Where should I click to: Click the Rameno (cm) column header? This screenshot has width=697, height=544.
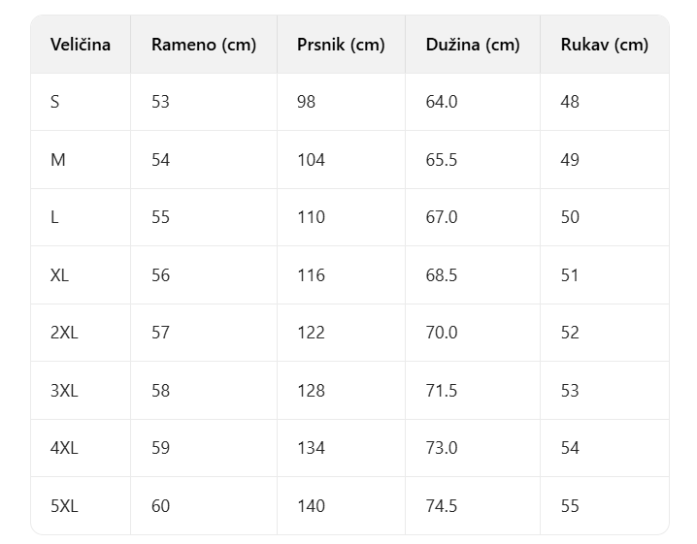point(204,45)
